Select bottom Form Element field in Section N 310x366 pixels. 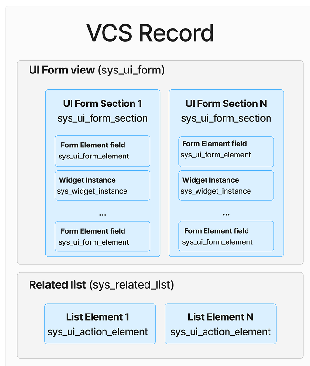tap(226, 236)
